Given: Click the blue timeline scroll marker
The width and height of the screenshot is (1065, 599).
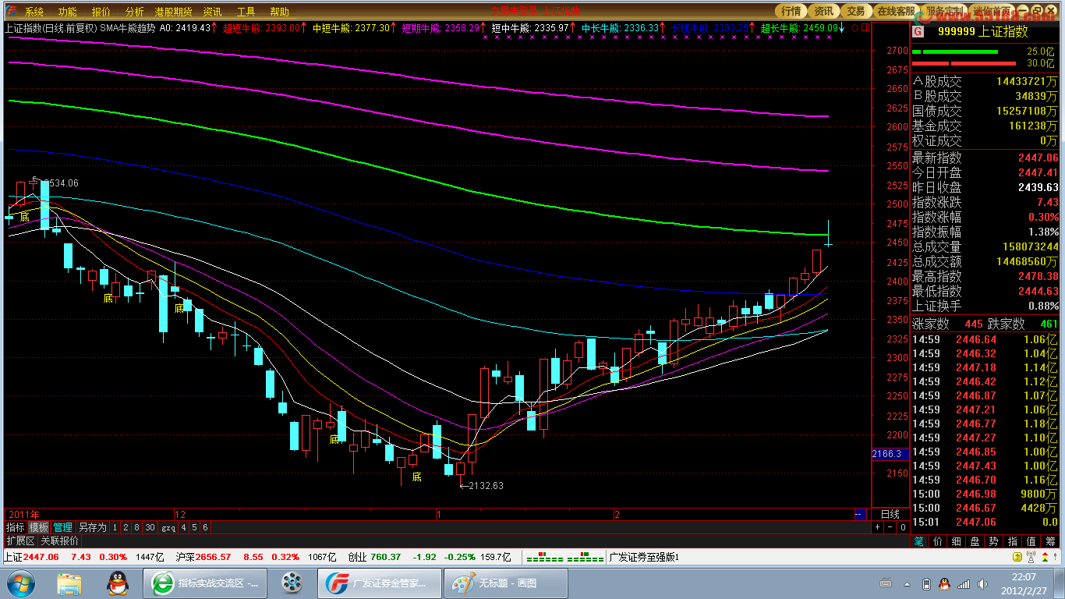Looking at the screenshot, I should [860, 515].
